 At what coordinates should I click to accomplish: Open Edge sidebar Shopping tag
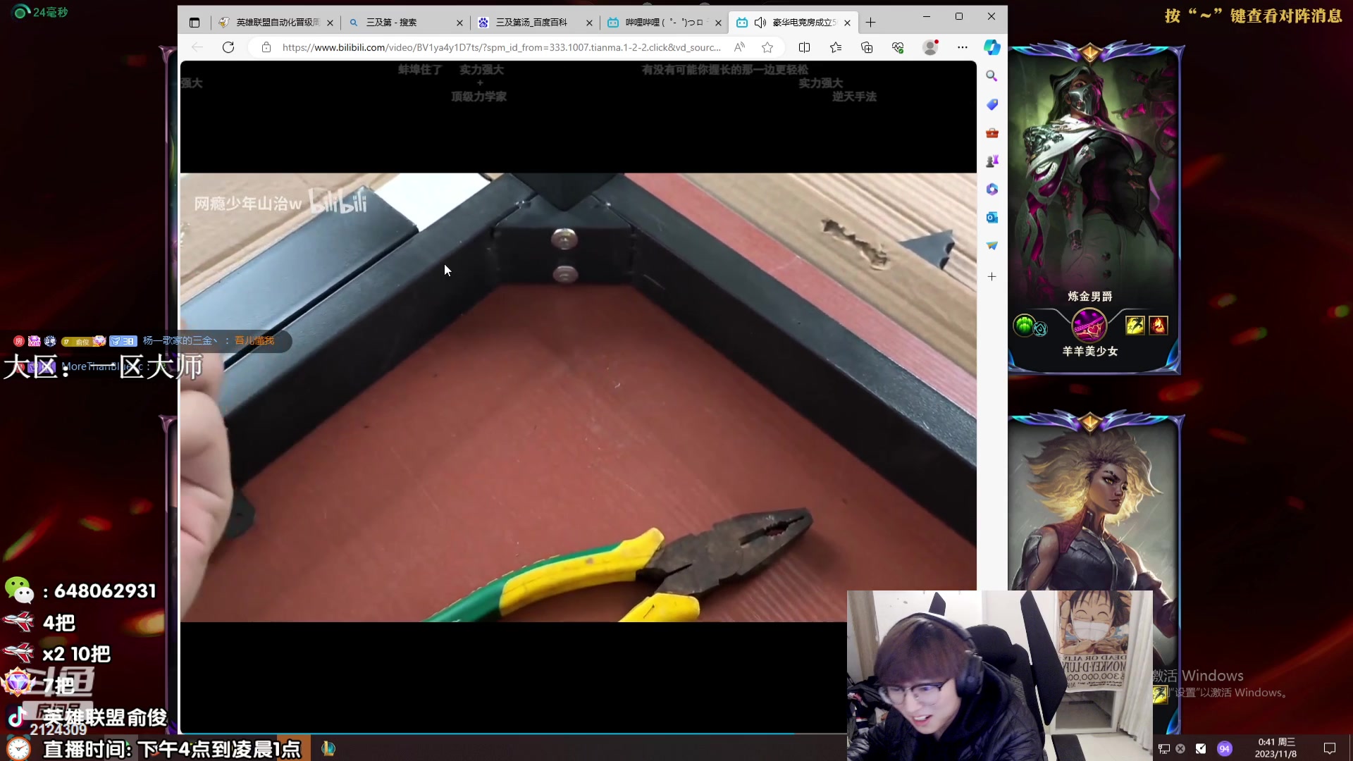pos(991,104)
